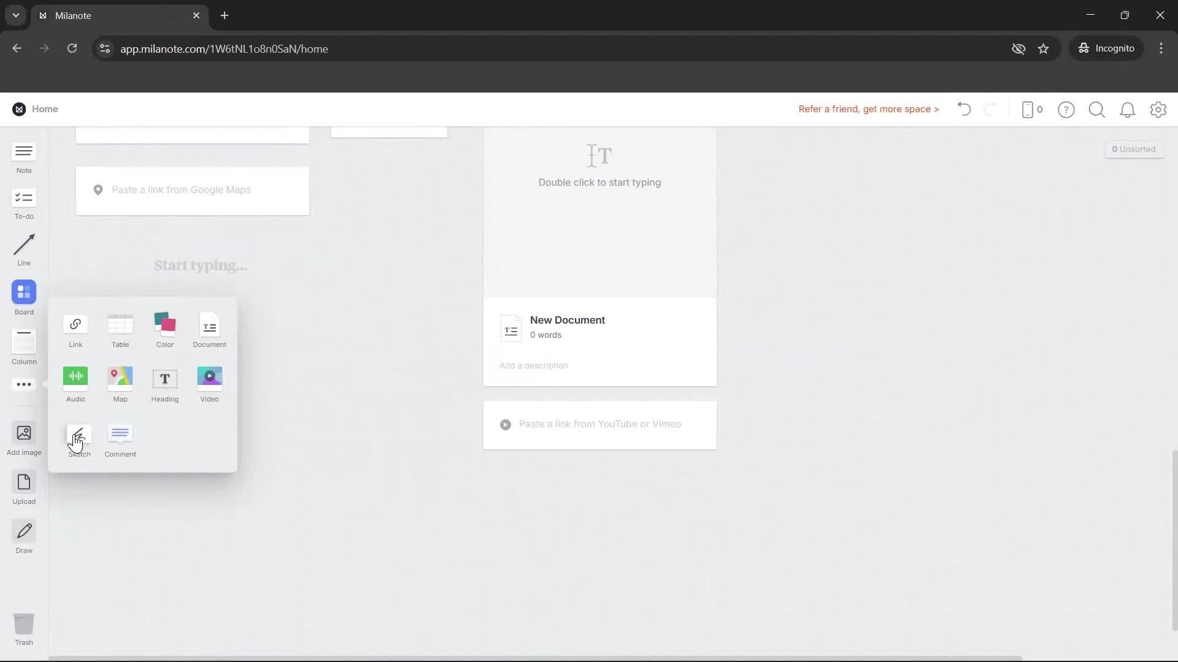
Task: Switch to the Milanote browser tab
Action: (x=98, y=15)
